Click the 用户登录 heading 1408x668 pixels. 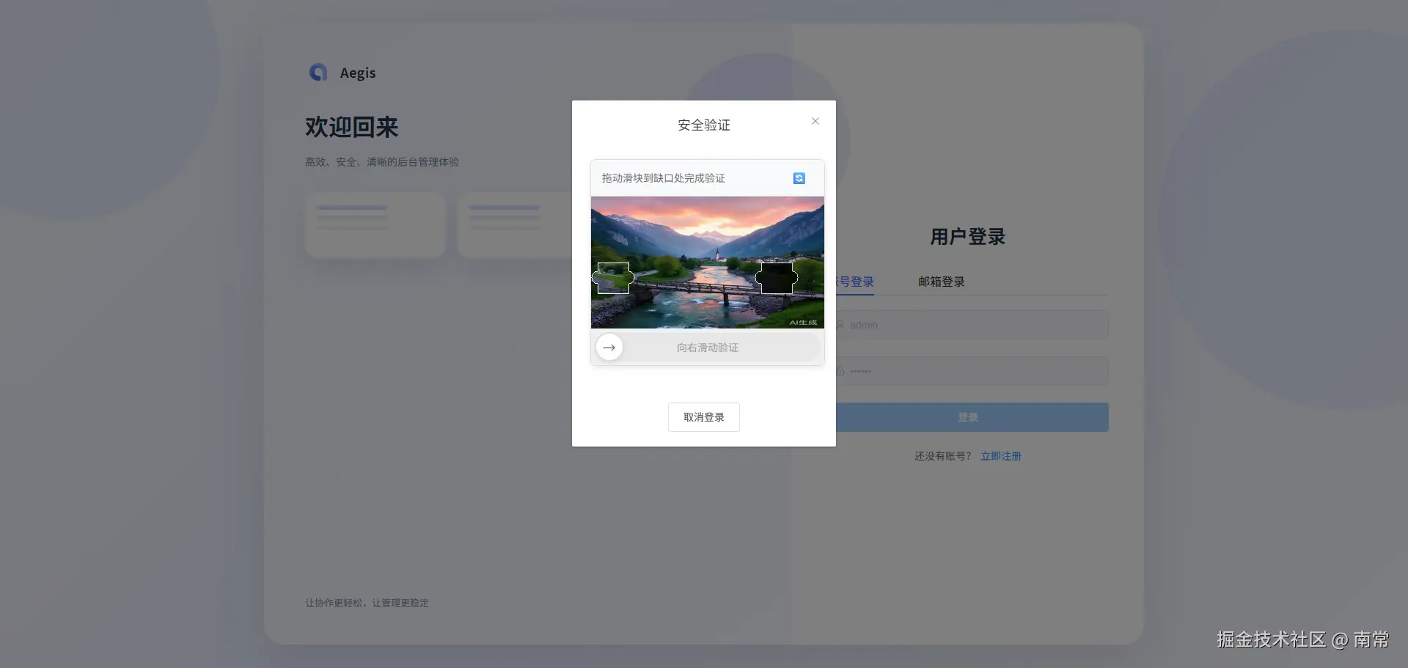point(968,237)
